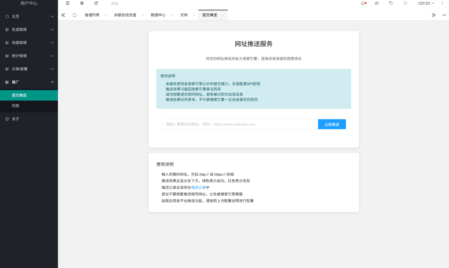Toggle fullscreen mode icon
Image resolution: width=449 pixels, height=268 pixels.
point(405,3)
